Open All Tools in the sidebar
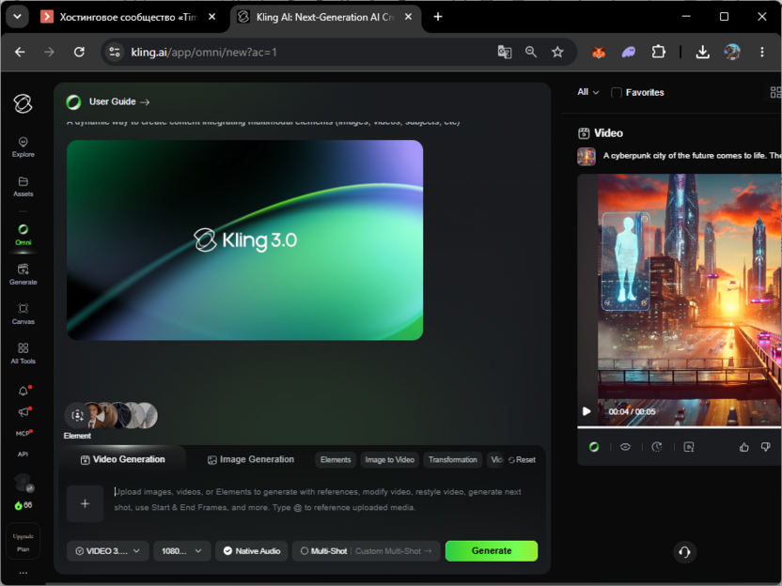This screenshot has width=782, height=586. [x=23, y=354]
